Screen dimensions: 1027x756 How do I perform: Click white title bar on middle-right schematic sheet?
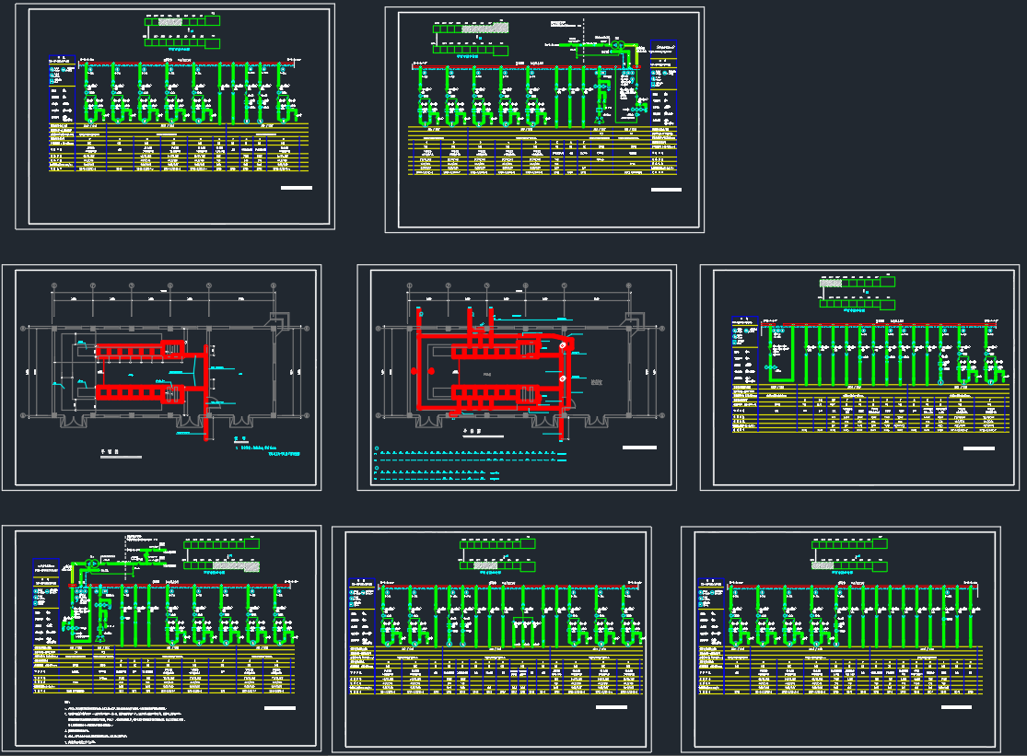click(x=979, y=448)
